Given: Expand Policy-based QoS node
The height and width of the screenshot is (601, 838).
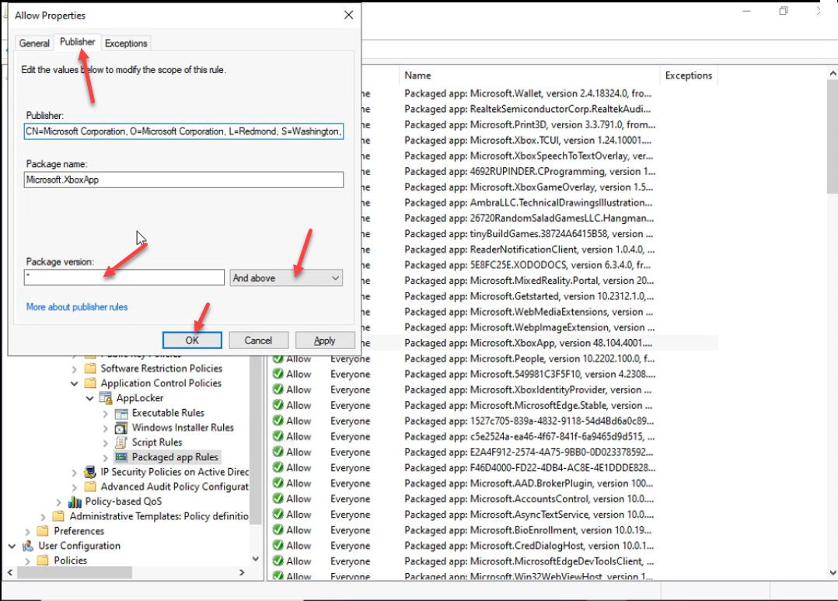Looking at the screenshot, I should click(x=59, y=502).
